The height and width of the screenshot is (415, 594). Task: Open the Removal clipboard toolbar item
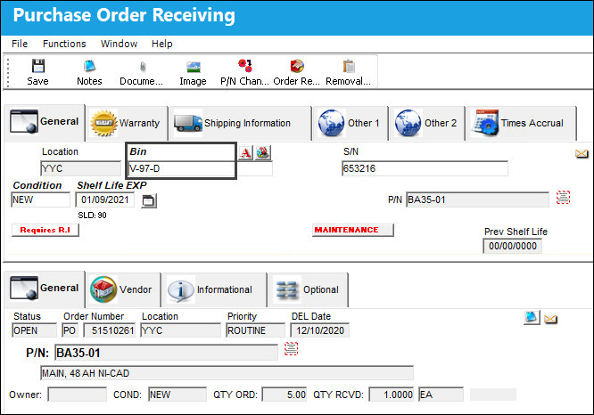click(349, 72)
